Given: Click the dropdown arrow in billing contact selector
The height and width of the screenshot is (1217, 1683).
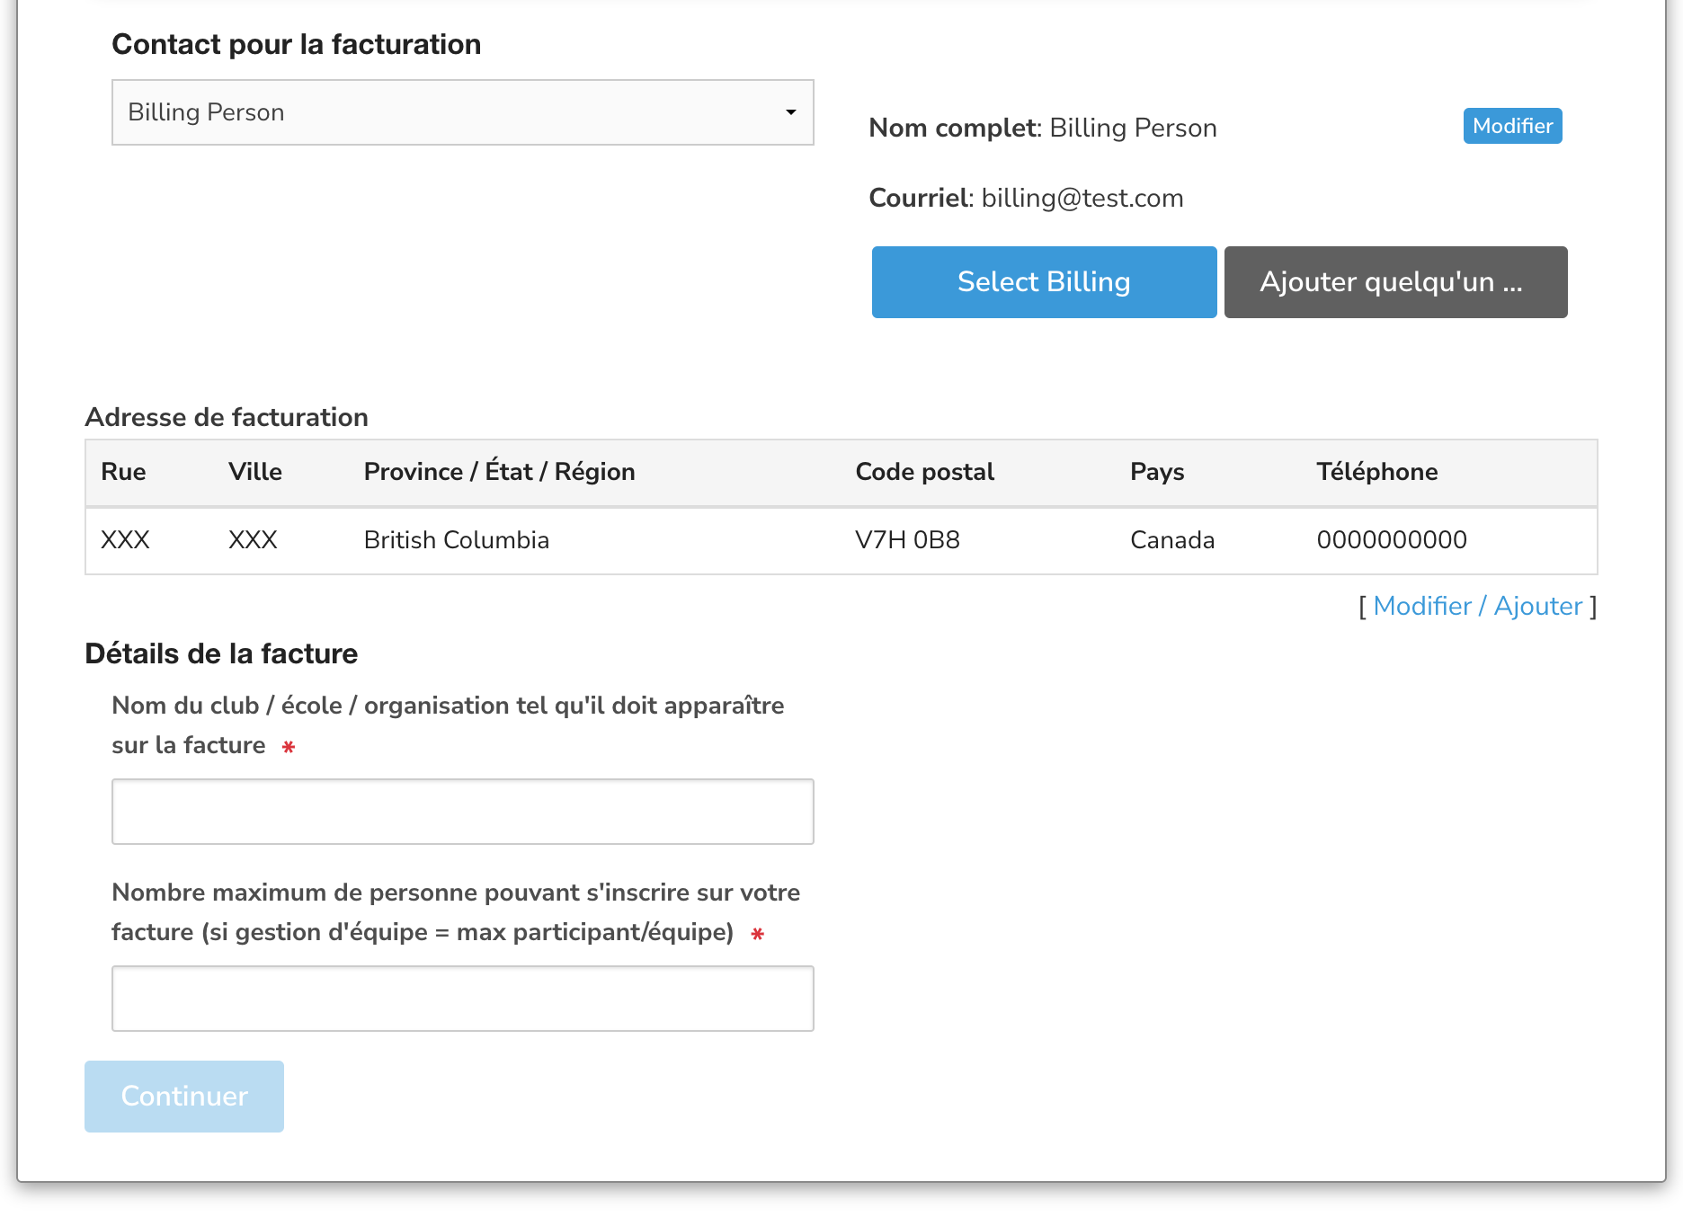Looking at the screenshot, I should click(790, 112).
